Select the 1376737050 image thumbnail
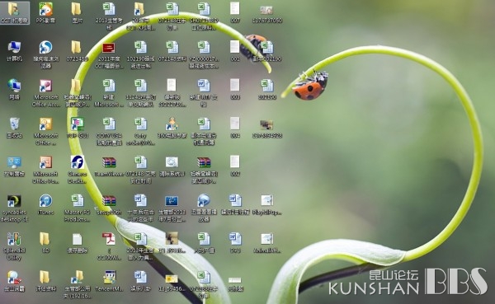The width and height of the screenshot is (495, 304). pyautogui.click(x=266, y=10)
